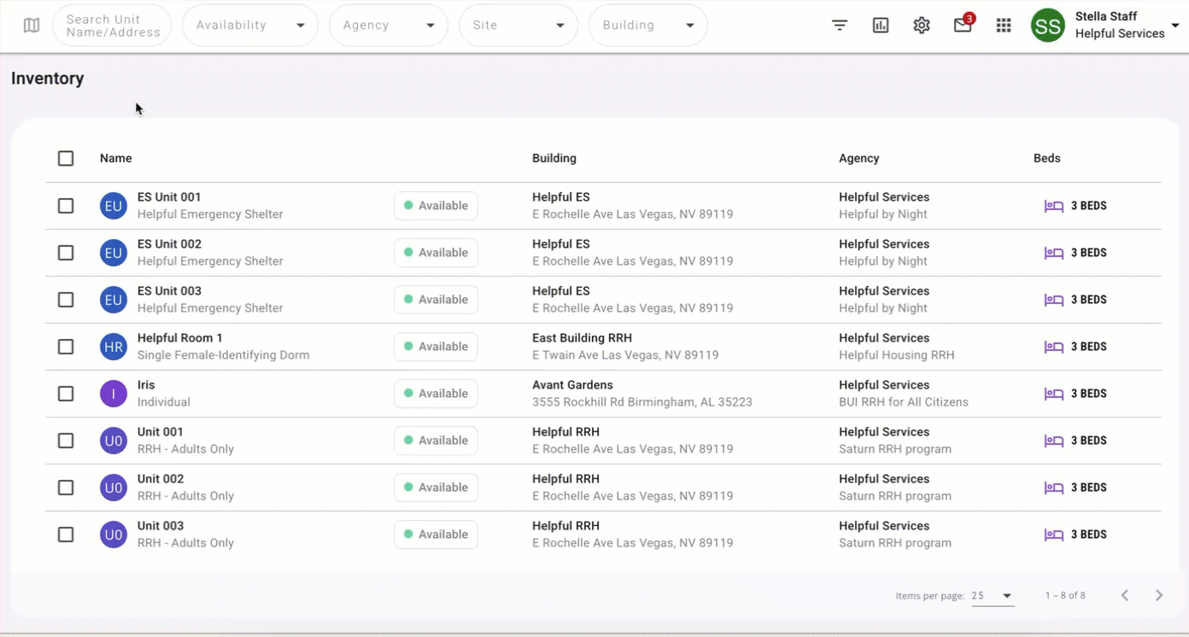Open the apps grid launcher

click(1004, 26)
